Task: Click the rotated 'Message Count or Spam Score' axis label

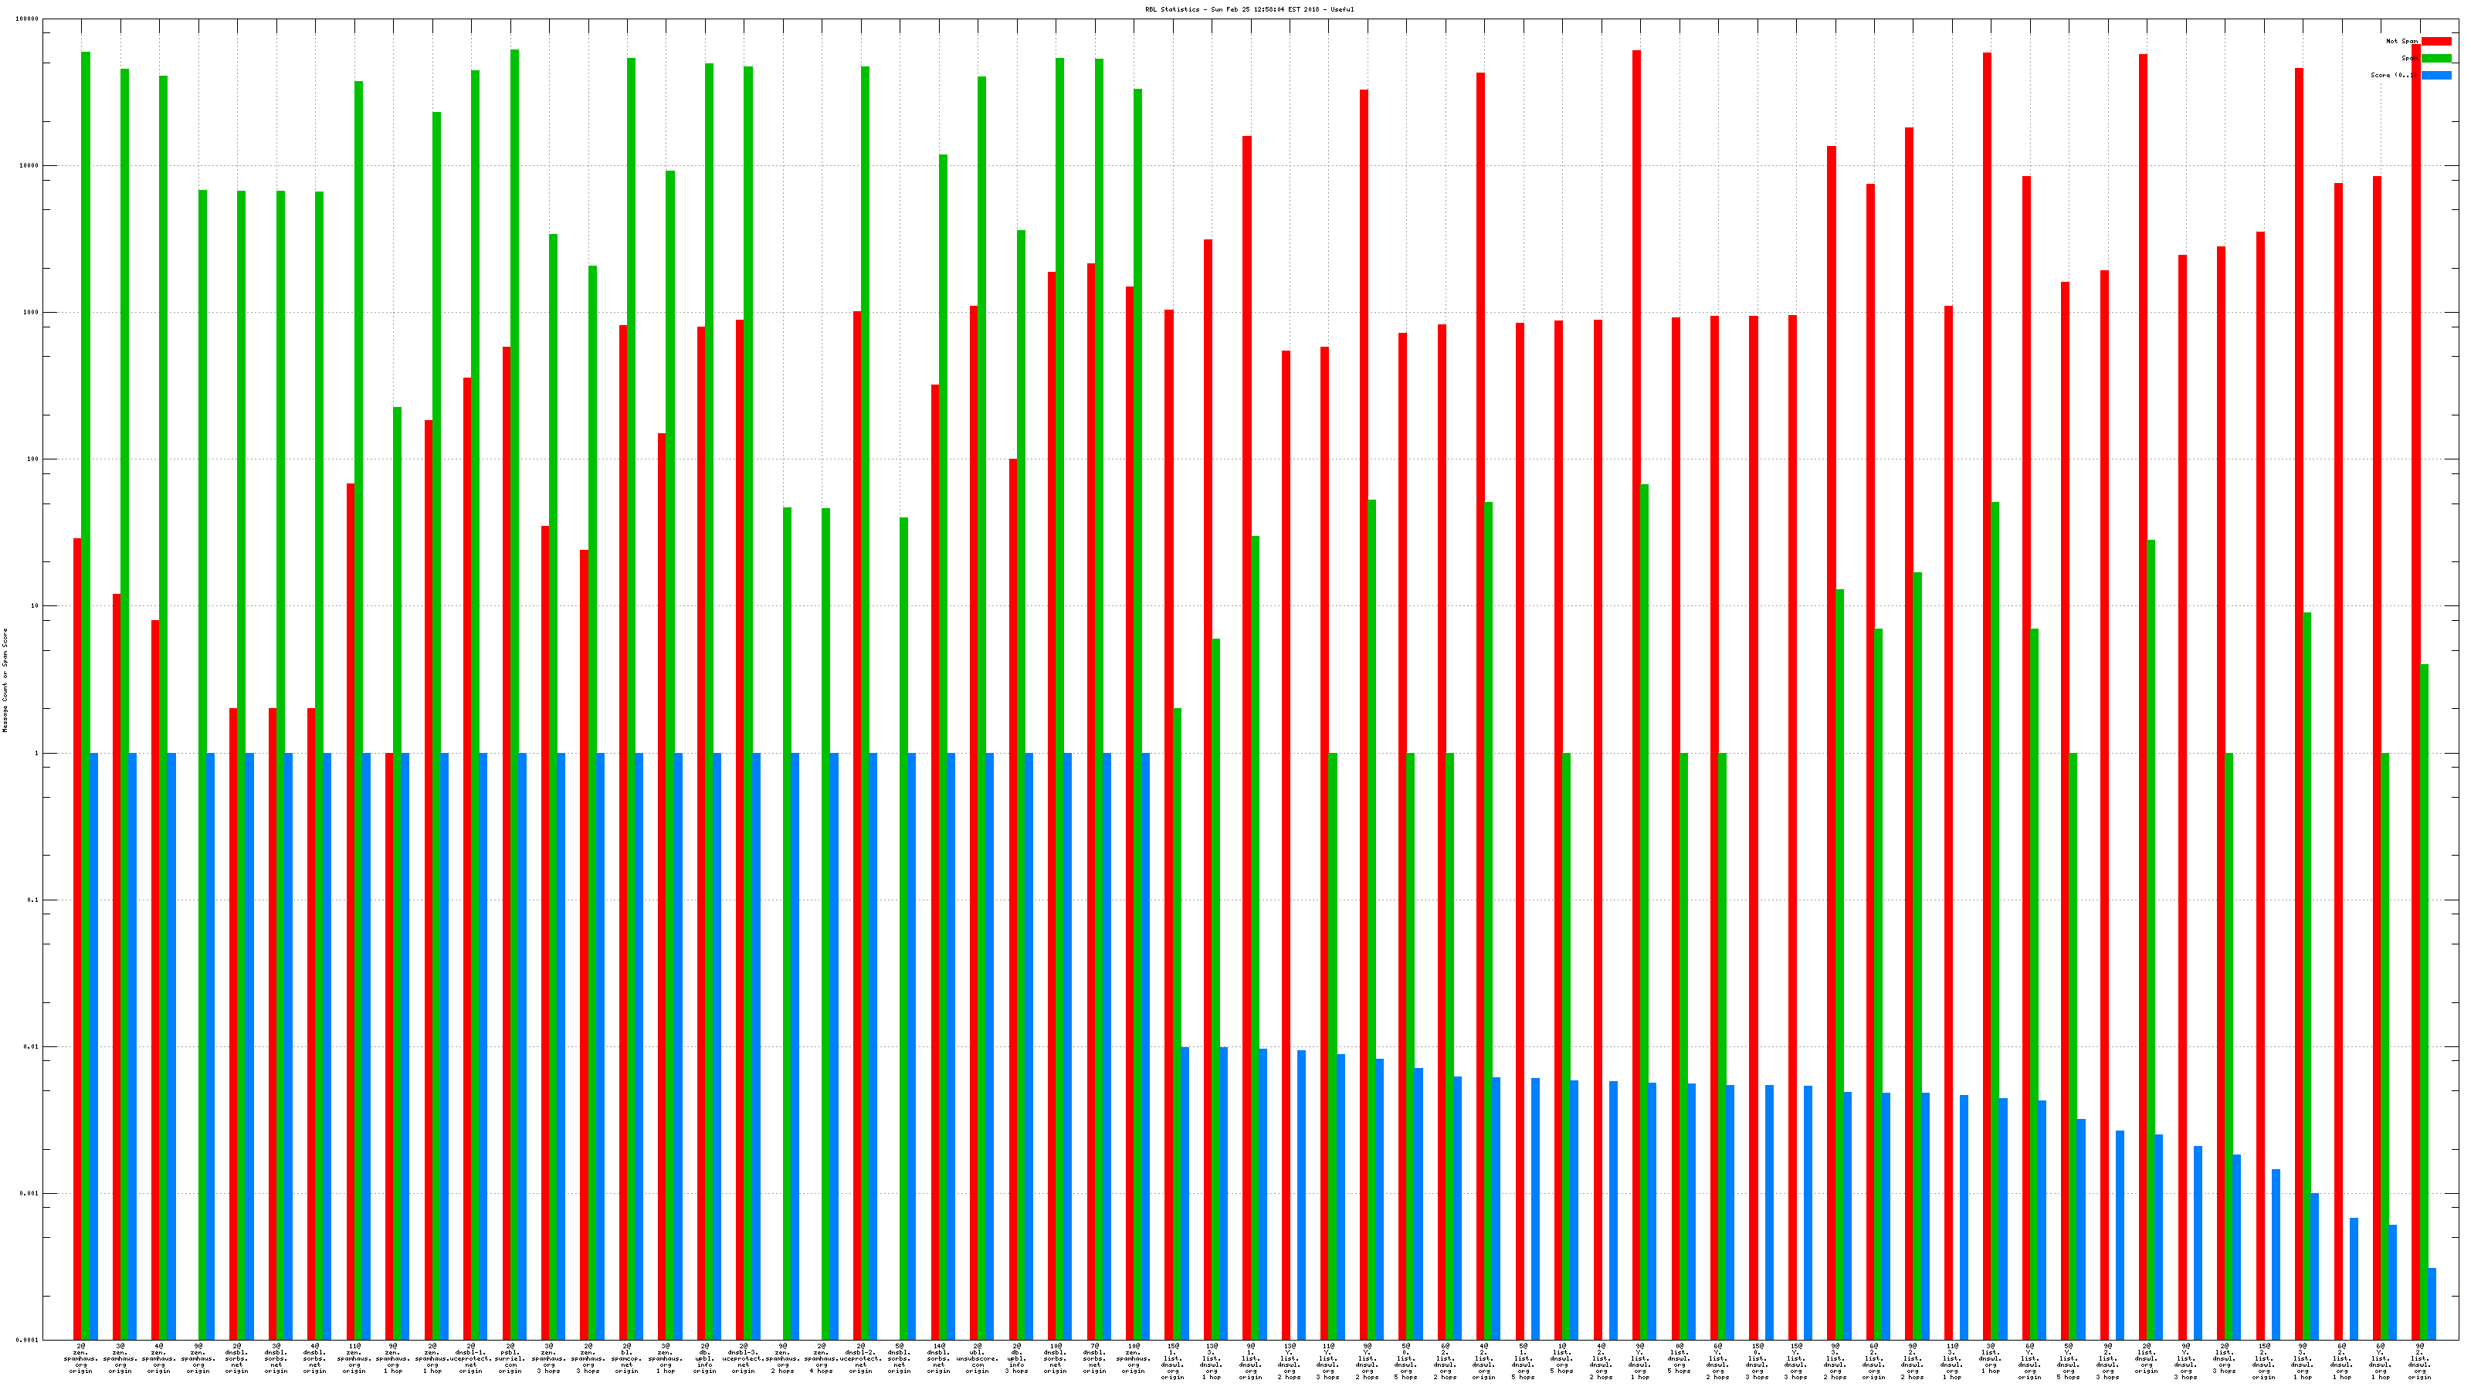Action: coord(5,680)
